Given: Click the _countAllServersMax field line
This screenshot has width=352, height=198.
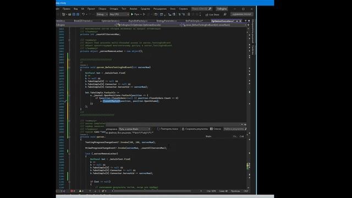Looking at the screenshot, I should pyautogui.click(x=100, y=34).
